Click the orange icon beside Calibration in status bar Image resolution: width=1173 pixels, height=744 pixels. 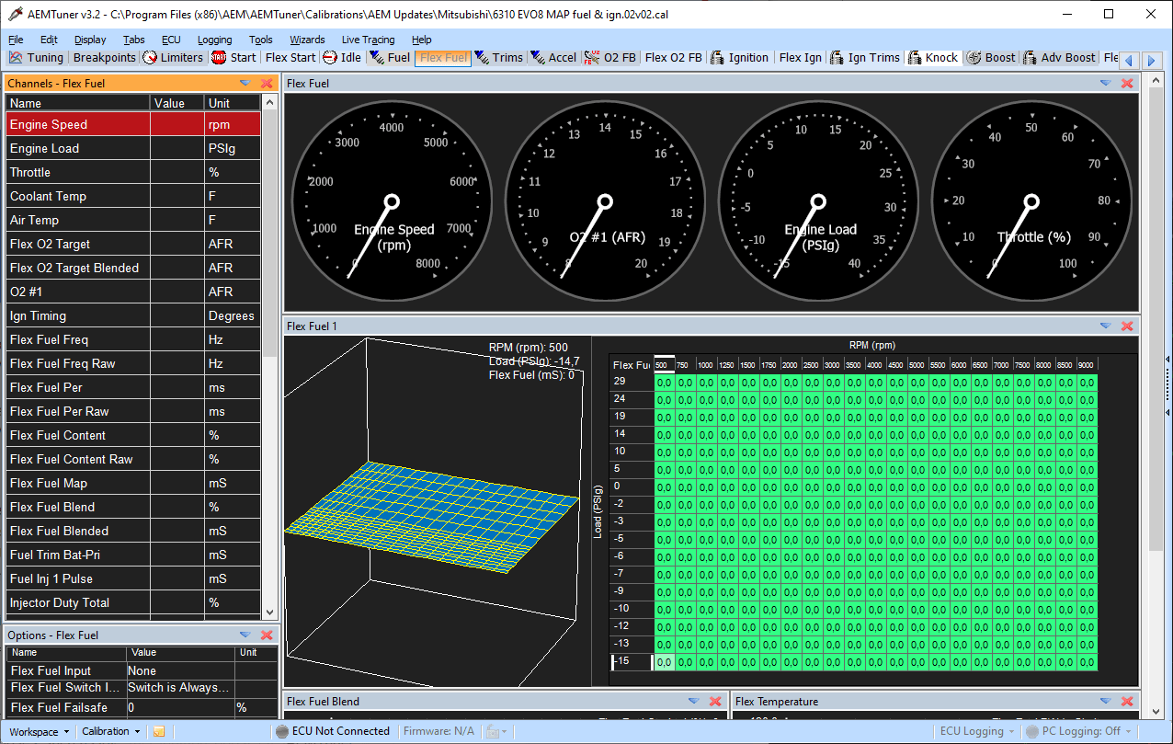coord(159,732)
